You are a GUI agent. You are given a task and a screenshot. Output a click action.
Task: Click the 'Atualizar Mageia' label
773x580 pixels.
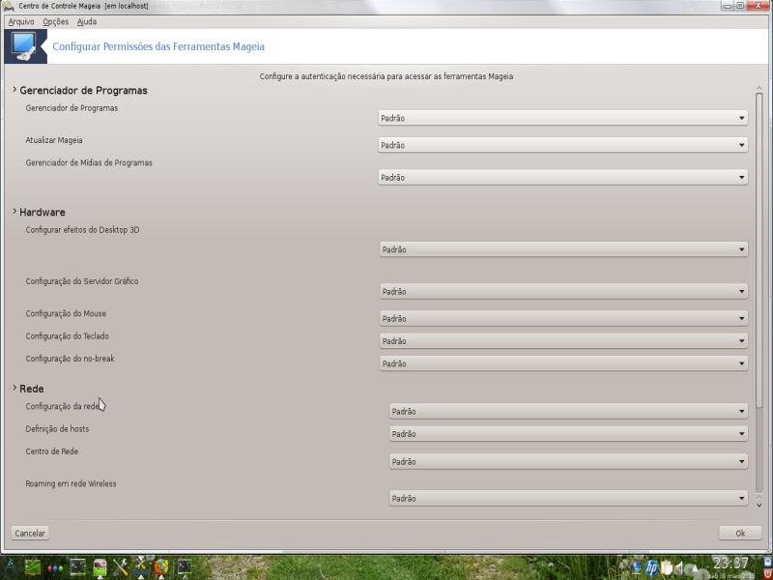point(54,140)
